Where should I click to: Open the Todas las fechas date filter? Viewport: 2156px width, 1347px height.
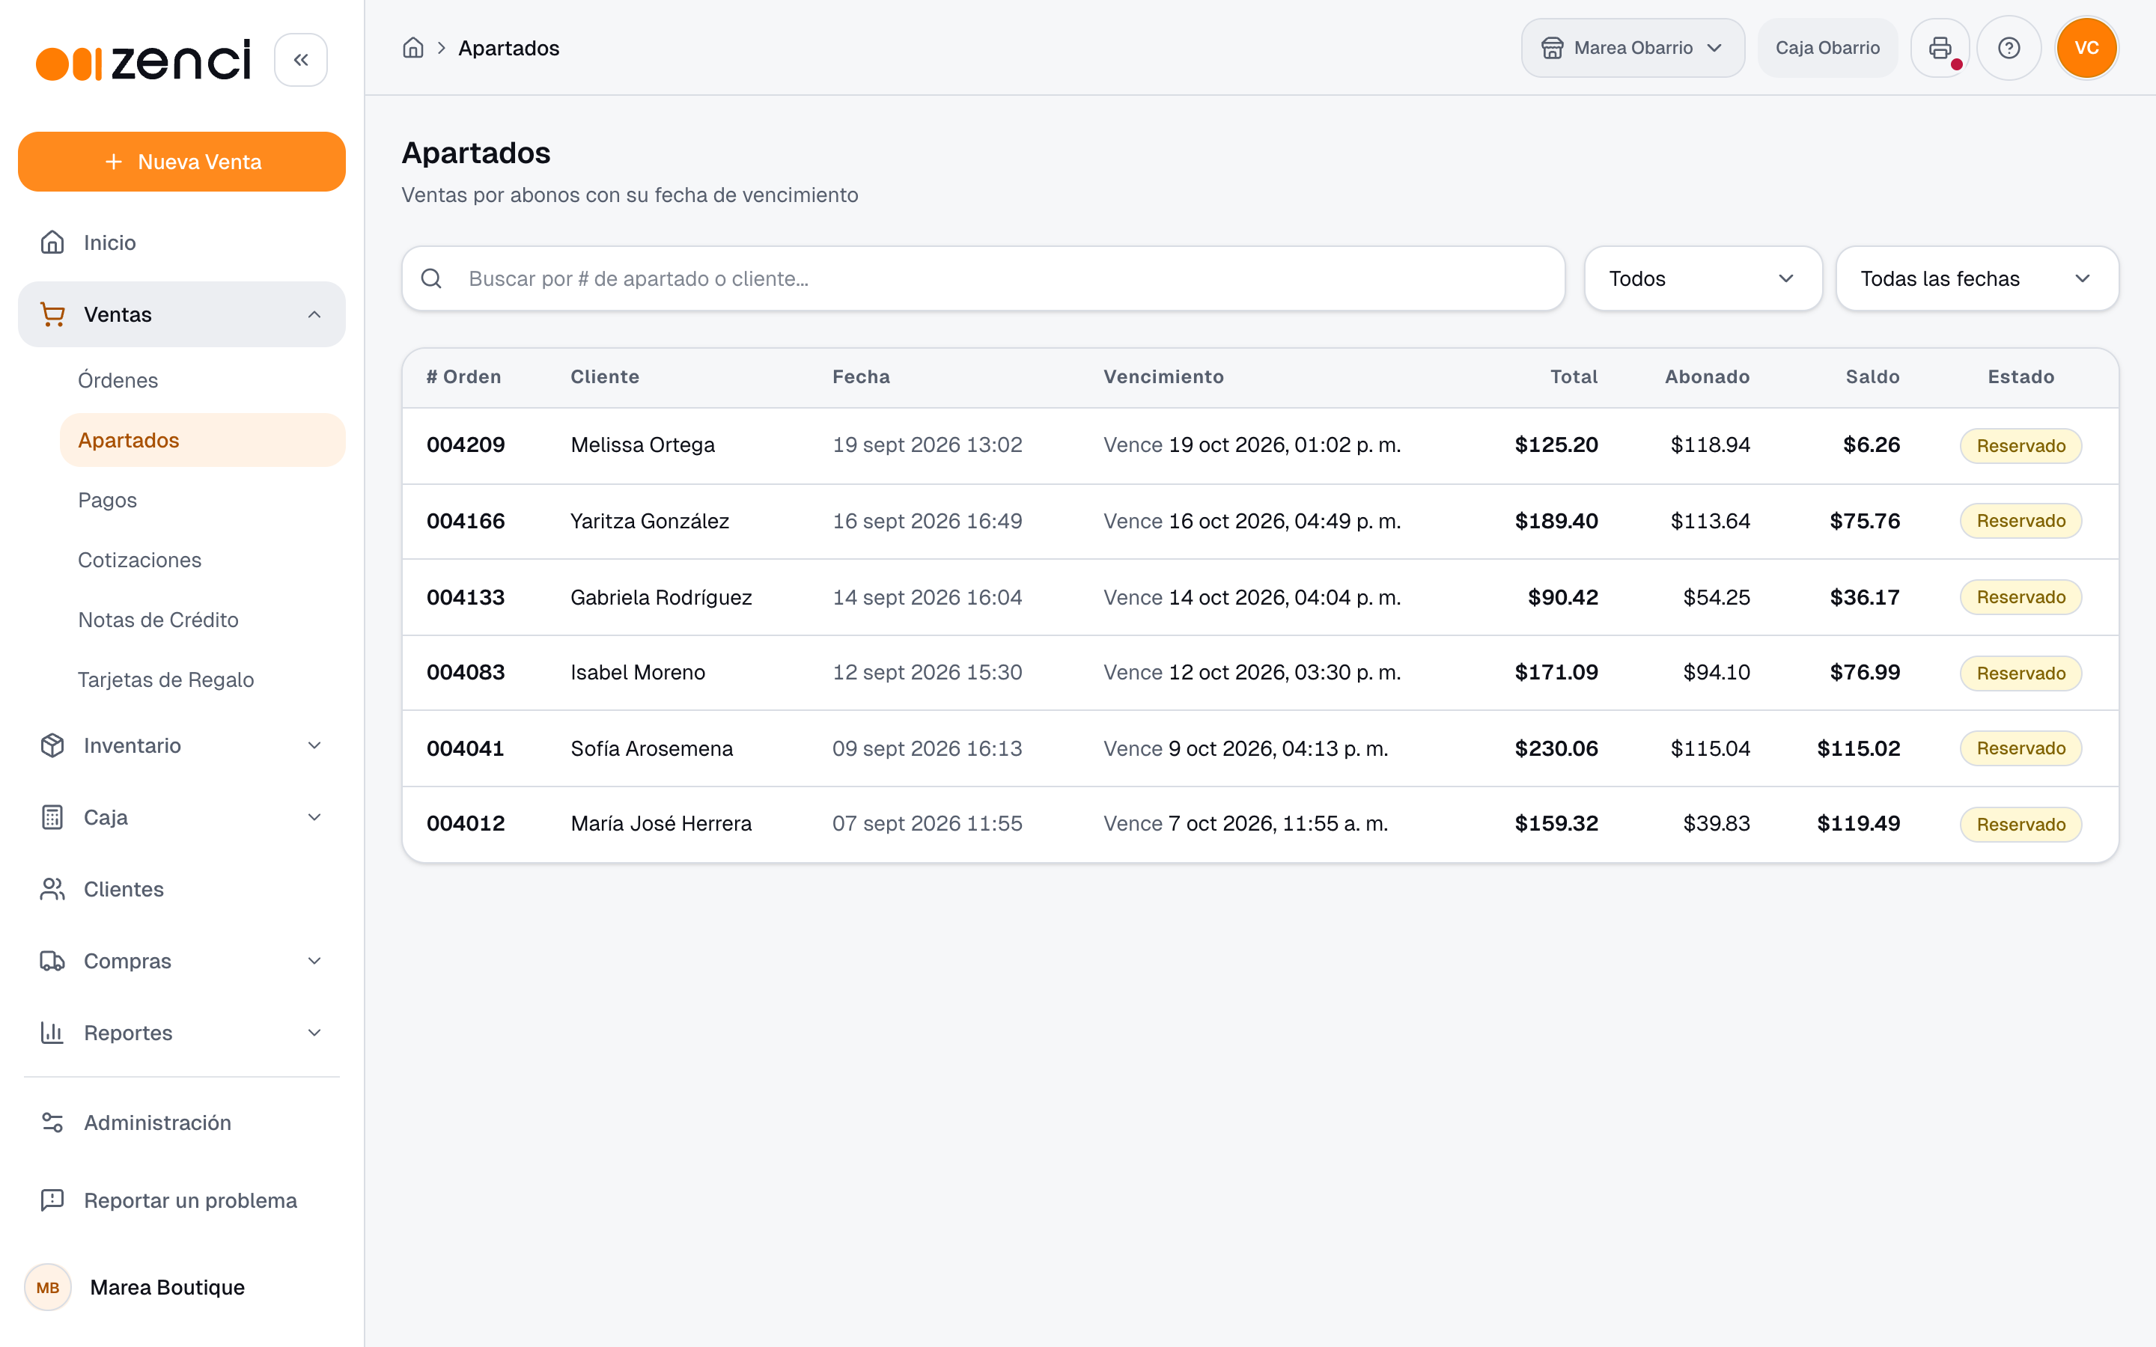coord(1977,279)
